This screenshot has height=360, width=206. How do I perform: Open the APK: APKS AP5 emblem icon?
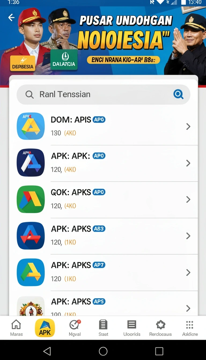point(31,306)
